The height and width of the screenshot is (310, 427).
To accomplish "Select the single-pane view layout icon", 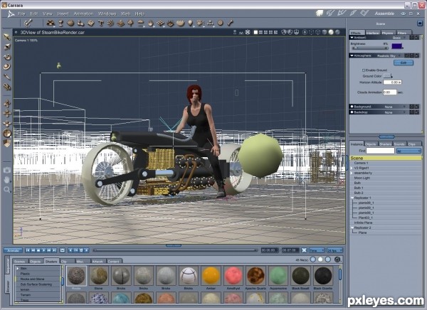I will click(255, 33).
